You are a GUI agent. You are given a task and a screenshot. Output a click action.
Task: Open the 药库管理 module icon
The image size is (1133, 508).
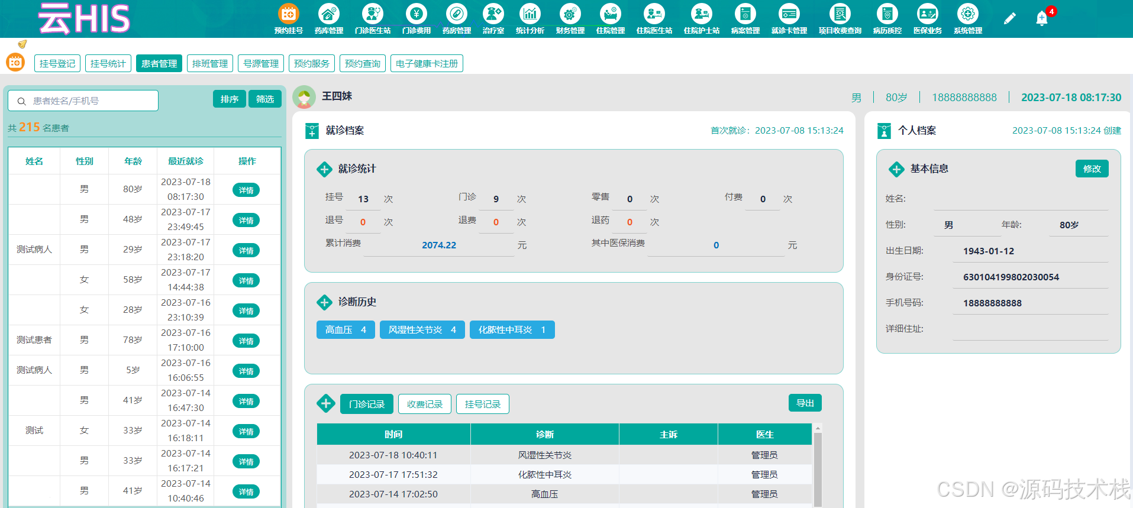(x=329, y=14)
